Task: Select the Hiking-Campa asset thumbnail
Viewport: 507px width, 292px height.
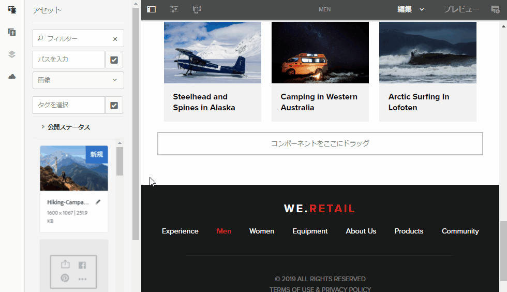Action: point(74,168)
